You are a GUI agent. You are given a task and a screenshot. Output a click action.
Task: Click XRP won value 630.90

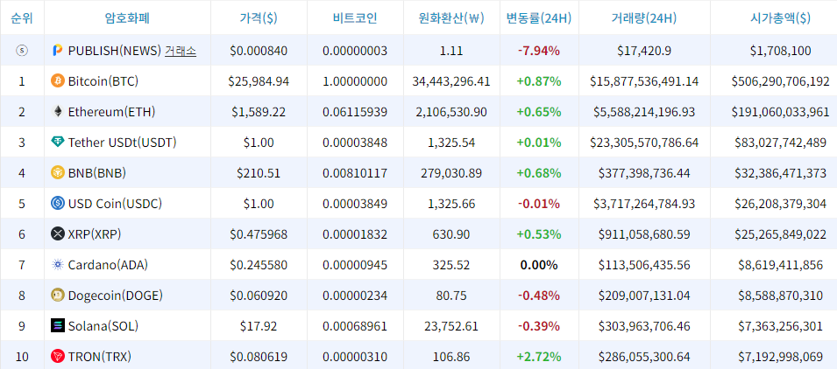click(451, 234)
